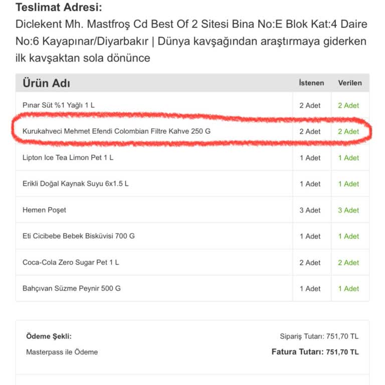Click Kurukahveci Mehmet Efendi Colombian Filtre Kahve item
This screenshot has height=385, width=385.
click(x=116, y=131)
